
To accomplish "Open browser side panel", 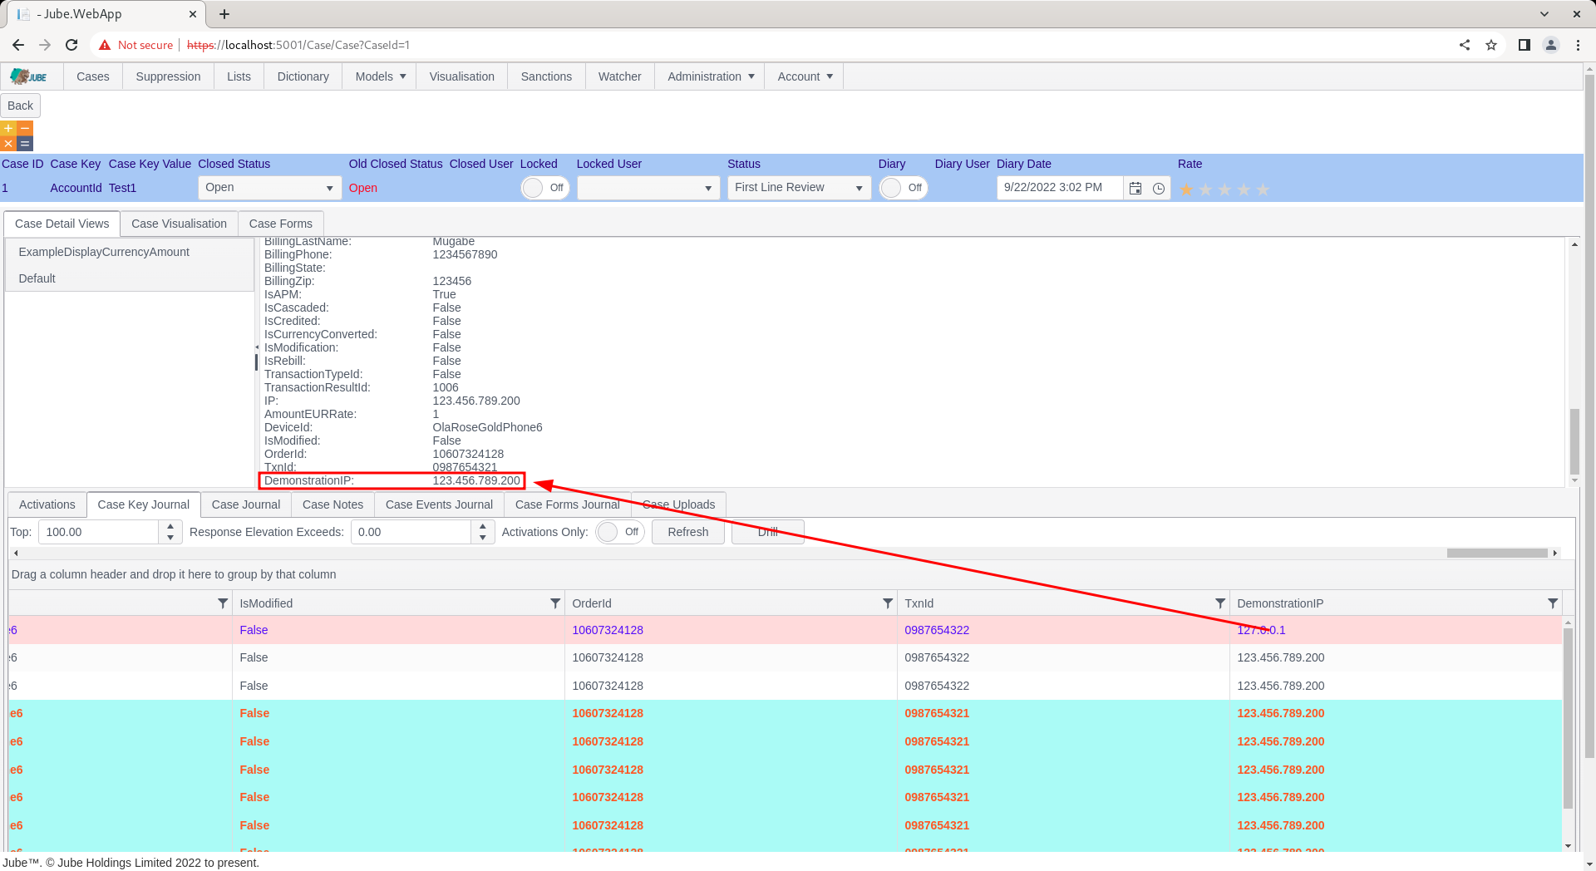I will tap(1525, 45).
